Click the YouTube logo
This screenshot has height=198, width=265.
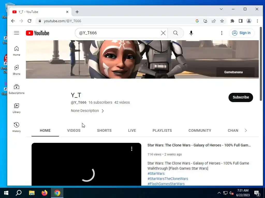pos(38,33)
